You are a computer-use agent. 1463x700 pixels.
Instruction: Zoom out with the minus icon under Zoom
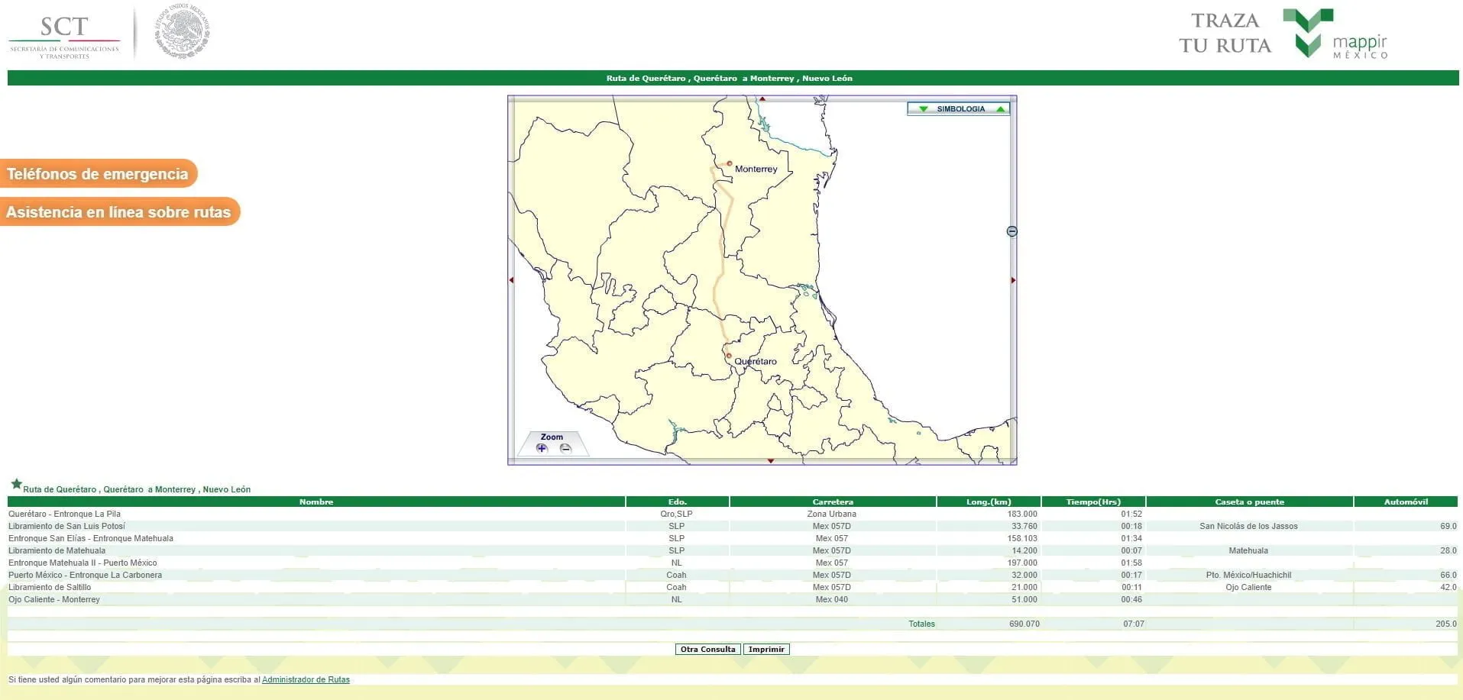[x=565, y=448]
